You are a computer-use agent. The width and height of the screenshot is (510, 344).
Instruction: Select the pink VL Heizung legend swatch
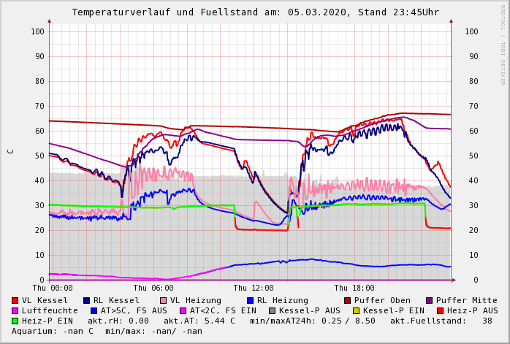click(164, 300)
